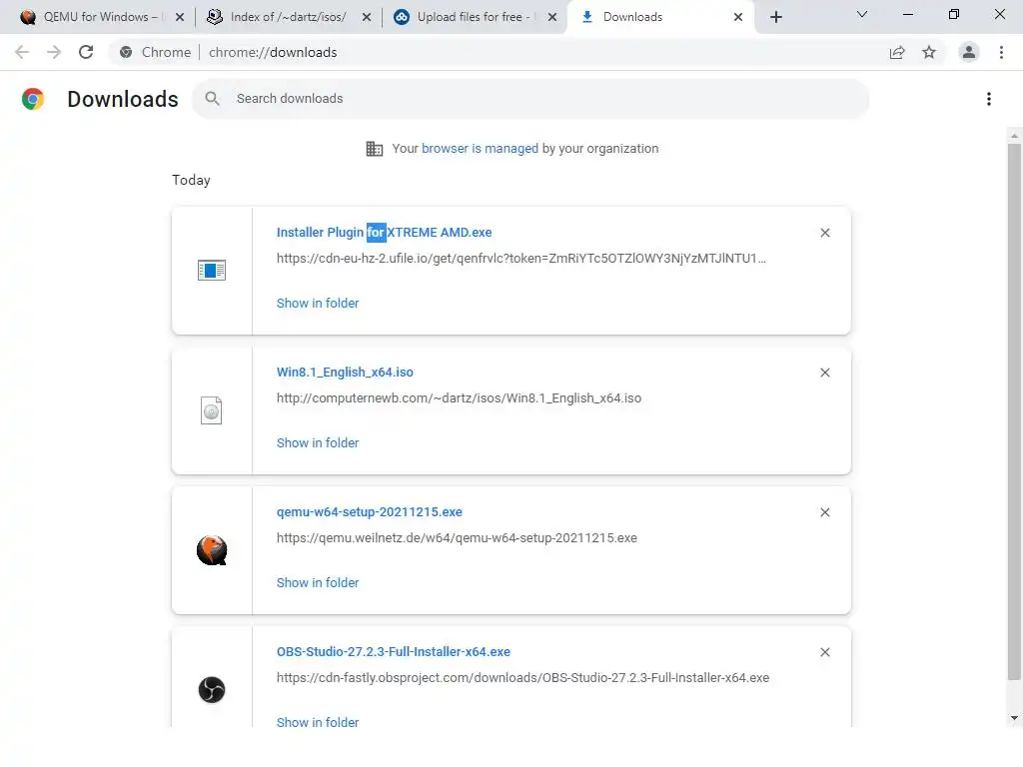Click the Win8.1 ISO file icon
Image resolution: width=1023 pixels, height=767 pixels.
tap(212, 410)
